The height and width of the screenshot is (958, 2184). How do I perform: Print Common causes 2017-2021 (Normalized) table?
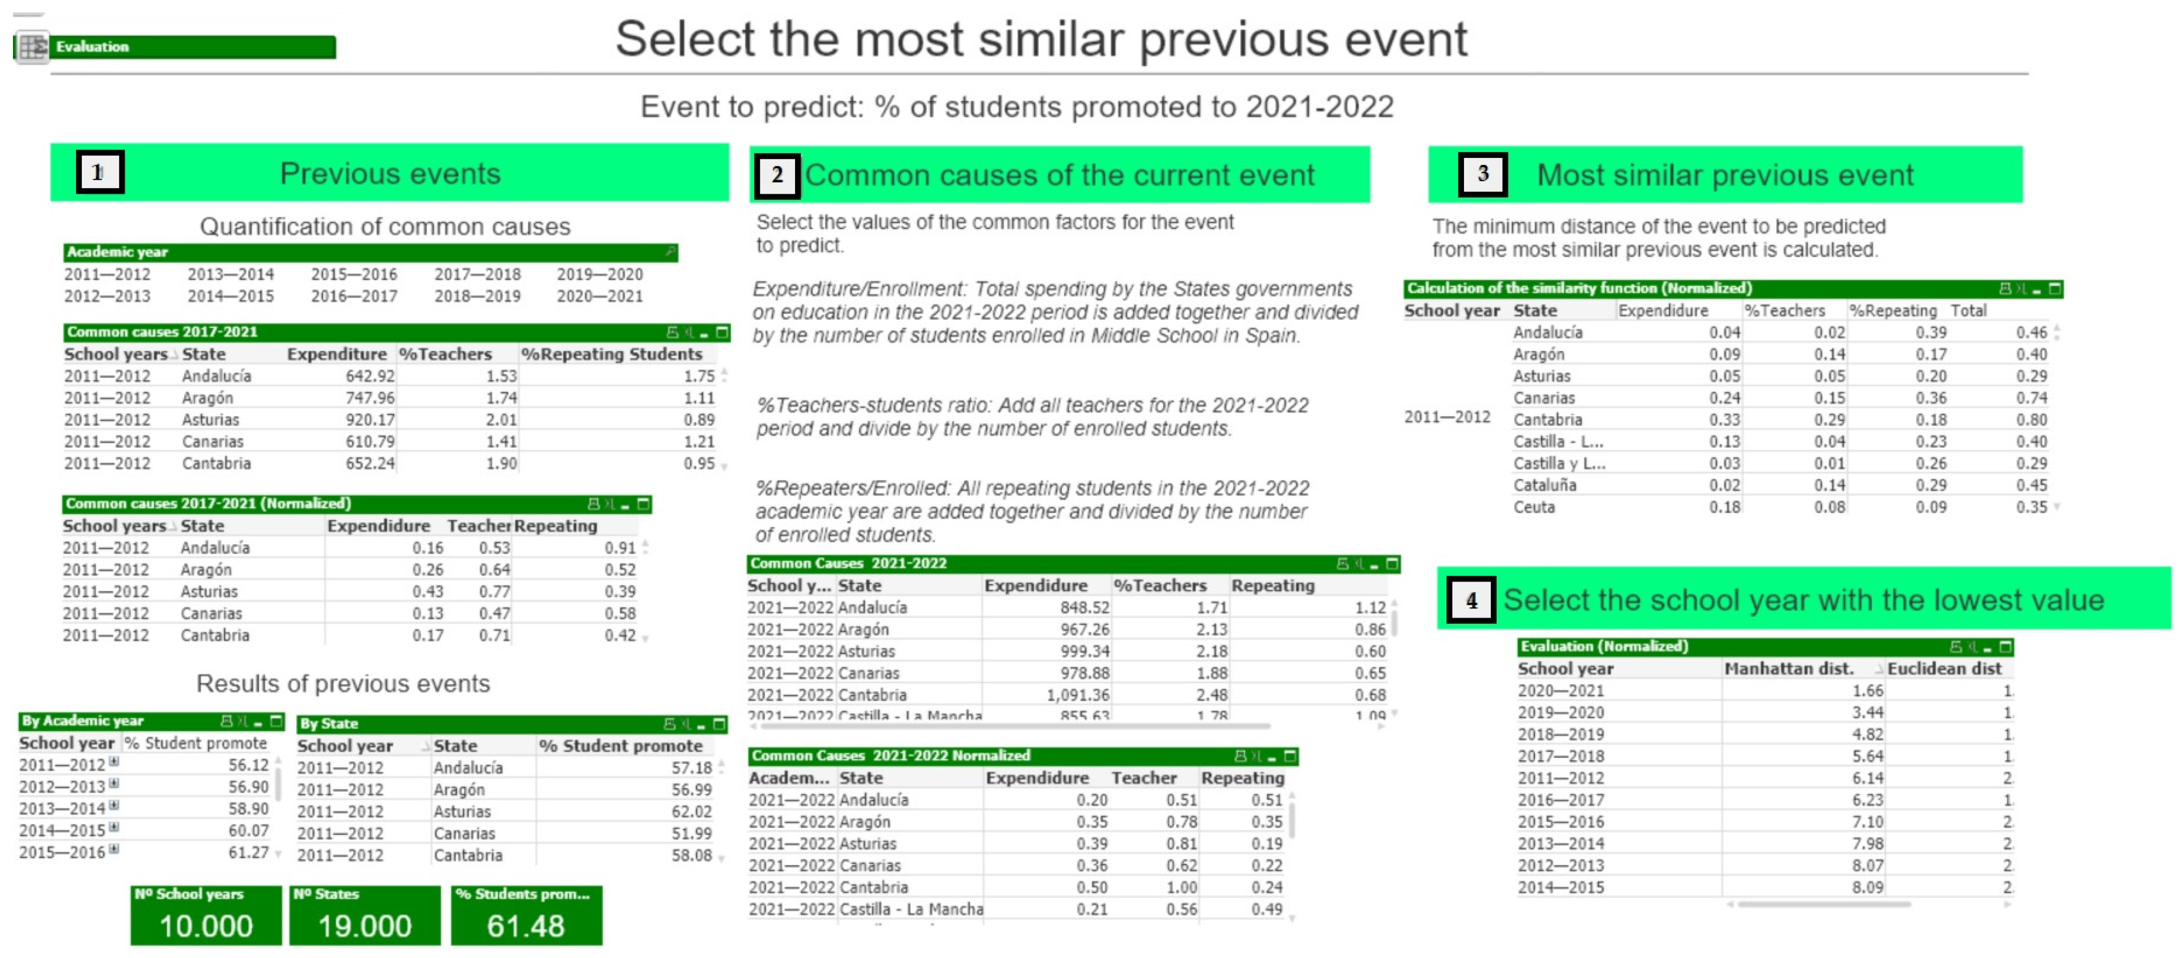click(x=593, y=504)
